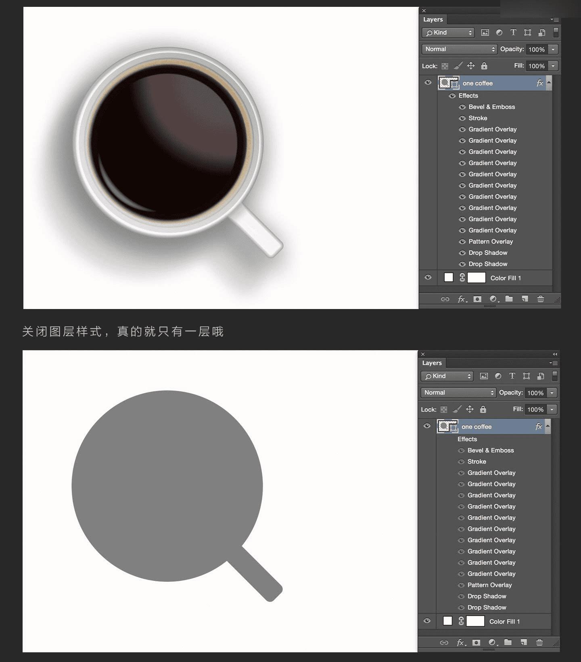Lock transparent pixels in the upper Layers panel
Image resolution: width=581 pixels, height=662 pixels.
pyautogui.click(x=445, y=66)
